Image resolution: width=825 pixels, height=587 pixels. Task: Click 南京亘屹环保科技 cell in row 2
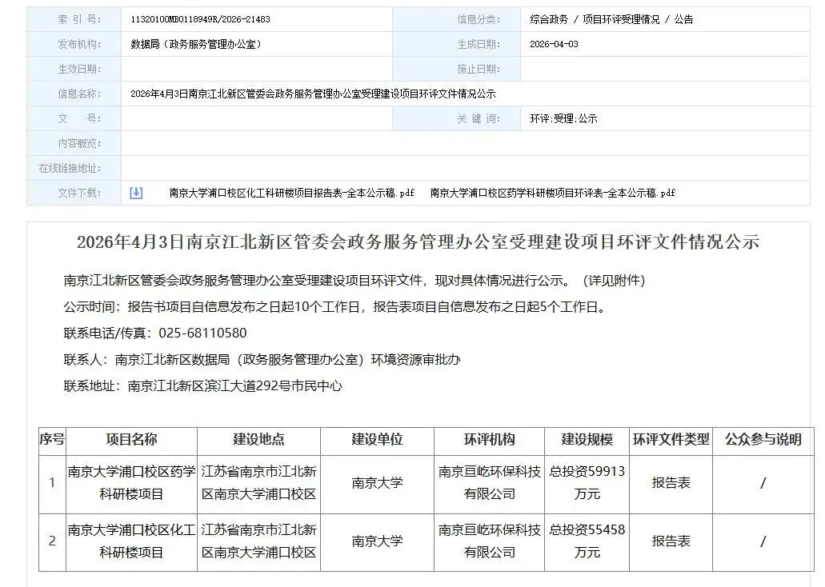coord(489,541)
